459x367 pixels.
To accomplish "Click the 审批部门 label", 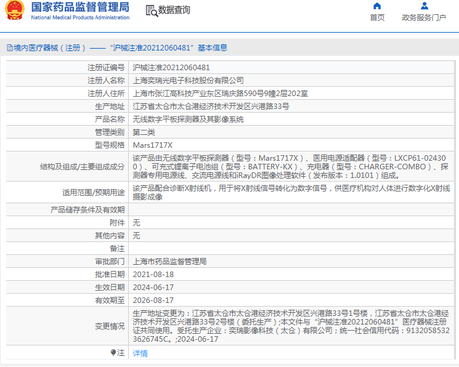I will (x=110, y=261).
